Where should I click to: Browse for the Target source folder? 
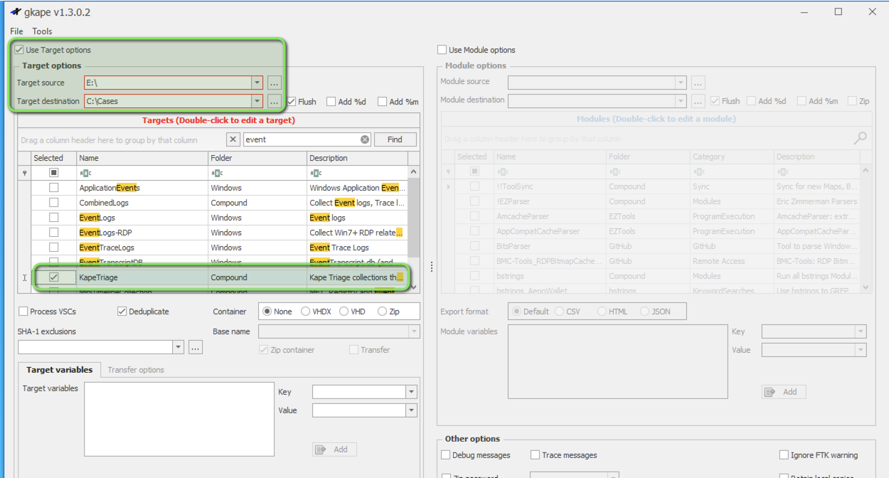coord(274,83)
